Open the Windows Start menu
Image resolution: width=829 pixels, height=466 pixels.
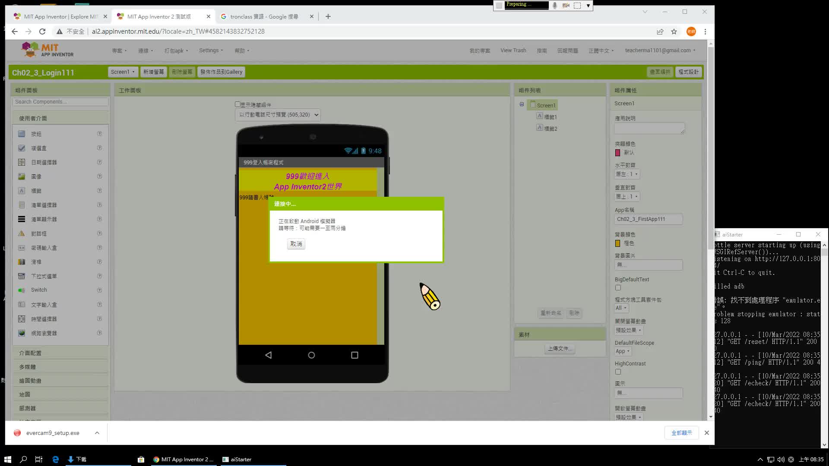click(7, 460)
